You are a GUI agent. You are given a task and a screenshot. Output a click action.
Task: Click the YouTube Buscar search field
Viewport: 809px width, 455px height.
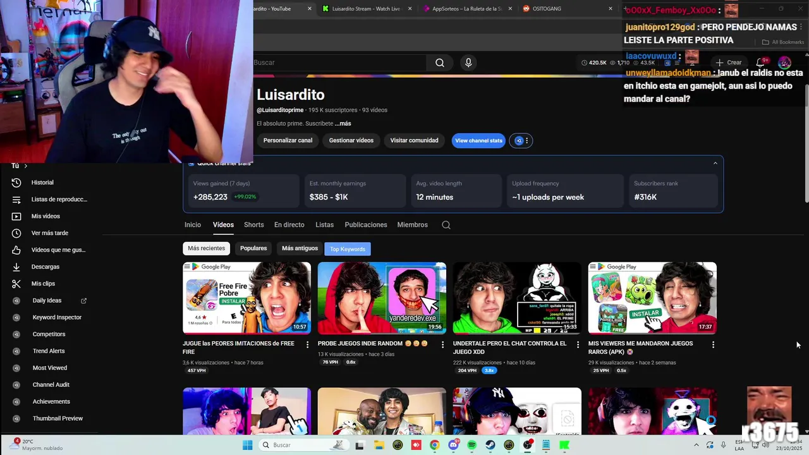(339, 63)
